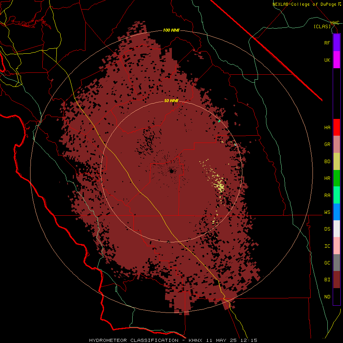Click the DS legend label
Image resolution: width=343 pixels, height=343 pixels.
click(327, 229)
